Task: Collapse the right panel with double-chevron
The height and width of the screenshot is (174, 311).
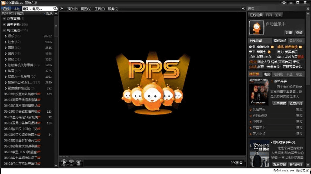Action: pyautogui.click(x=244, y=9)
